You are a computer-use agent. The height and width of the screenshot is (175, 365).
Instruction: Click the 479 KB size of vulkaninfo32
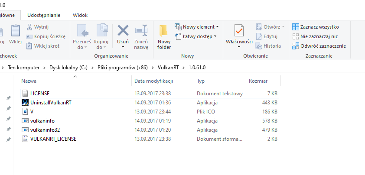click(269, 130)
